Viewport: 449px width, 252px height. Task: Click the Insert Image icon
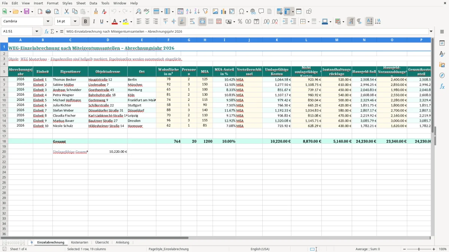216,12
